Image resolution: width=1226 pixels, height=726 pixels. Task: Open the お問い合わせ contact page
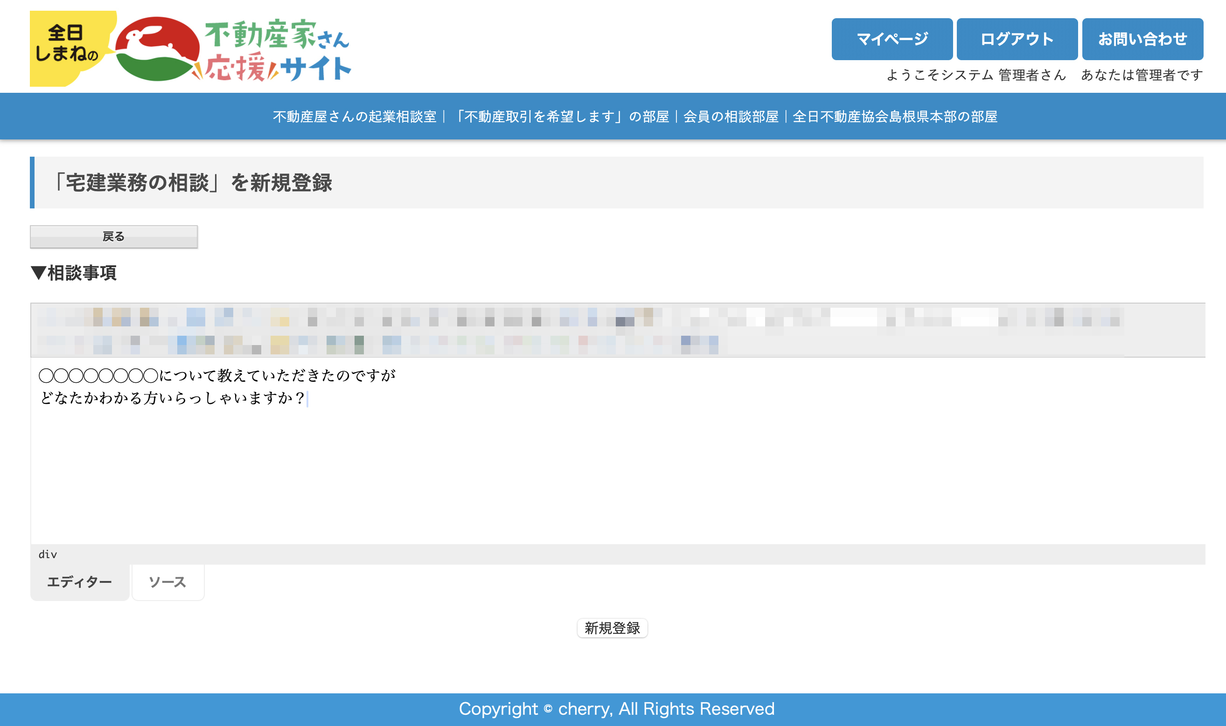pyautogui.click(x=1142, y=39)
